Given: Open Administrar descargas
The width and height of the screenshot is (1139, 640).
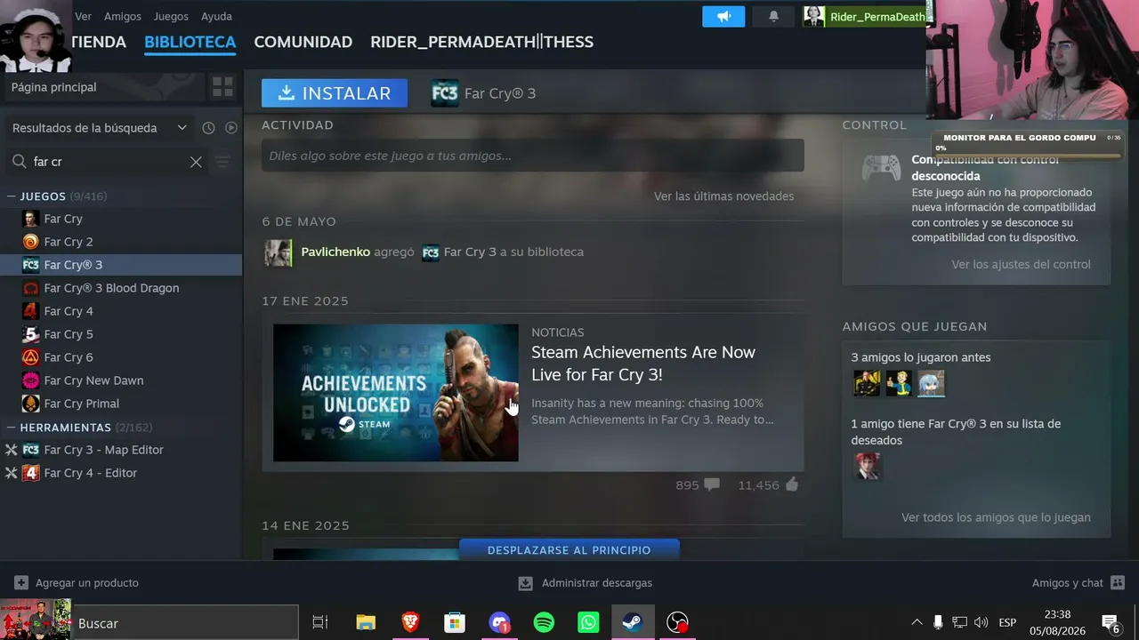Looking at the screenshot, I should [x=586, y=583].
